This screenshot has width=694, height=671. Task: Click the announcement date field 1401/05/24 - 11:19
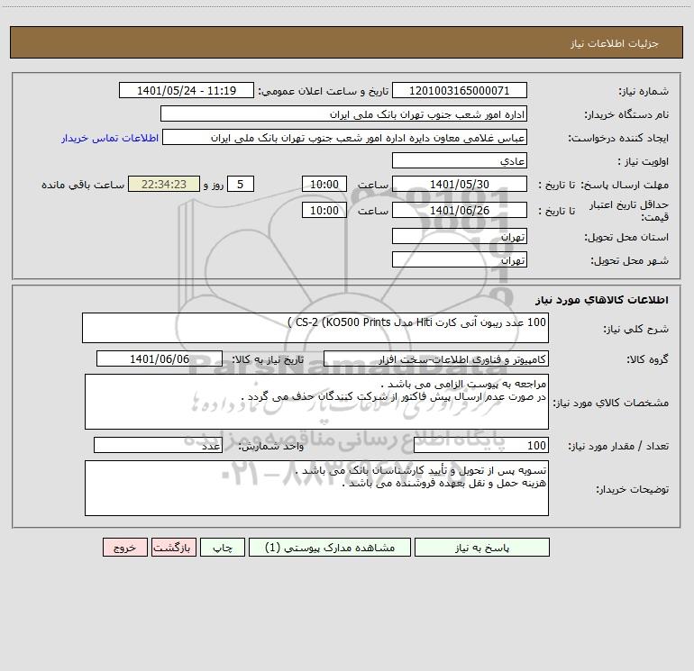coord(187,90)
